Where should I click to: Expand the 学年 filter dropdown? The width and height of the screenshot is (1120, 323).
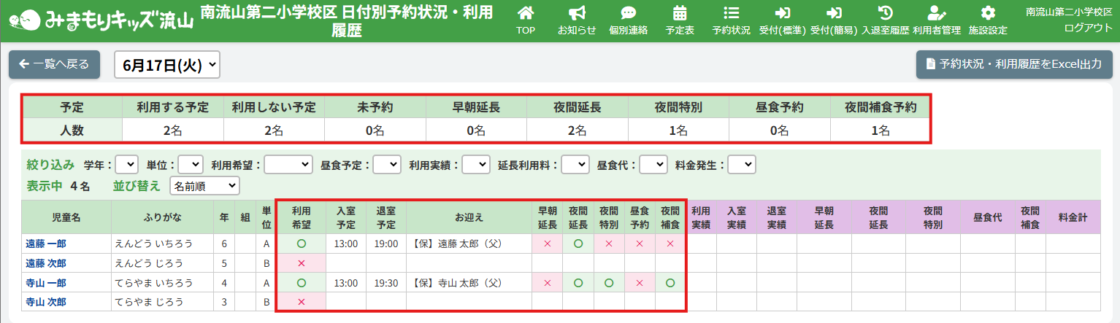[x=126, y=165]
